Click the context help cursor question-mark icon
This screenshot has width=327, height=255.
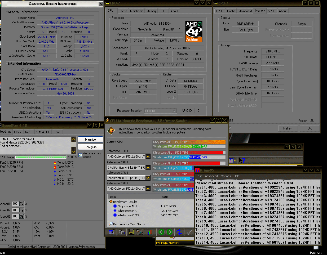(x=242, y=160)
